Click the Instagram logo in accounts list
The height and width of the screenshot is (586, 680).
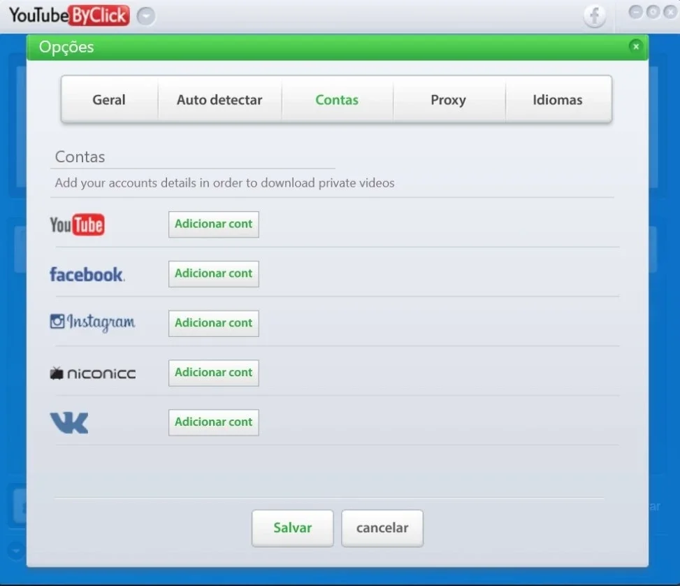coord(92,322)
